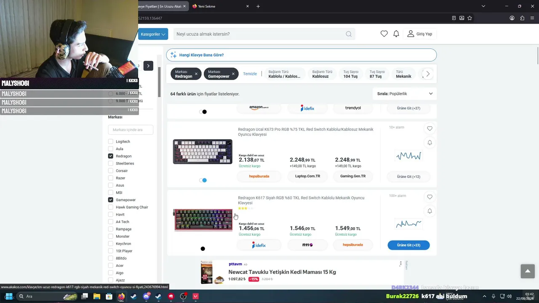The width and height of the screenshot is (539, 303).
Task: Open OBS Studio from the taskbar
Action: click(x=183, y=296)
